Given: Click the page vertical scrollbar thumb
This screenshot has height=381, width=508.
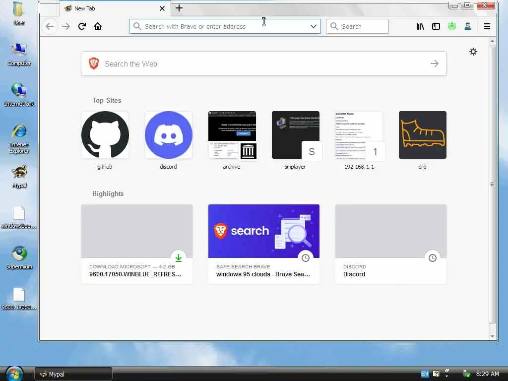Looking at the screenshot, I should (x=492, y=184).
